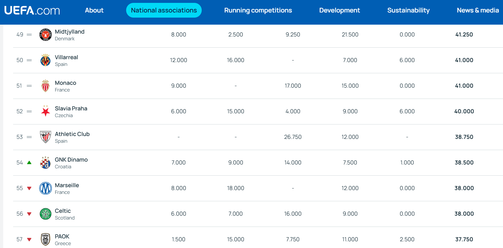Open the About menu
Image resolution: width=503 pixels, height=248 pixels.
tap(94, 10)
